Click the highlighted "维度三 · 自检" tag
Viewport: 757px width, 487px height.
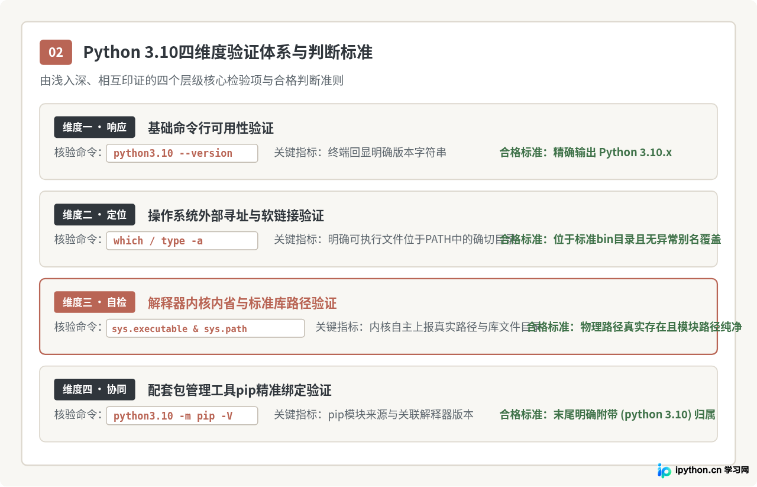95,302
